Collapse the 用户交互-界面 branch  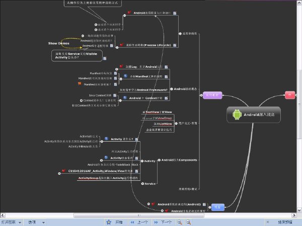(x=176, y=124)
